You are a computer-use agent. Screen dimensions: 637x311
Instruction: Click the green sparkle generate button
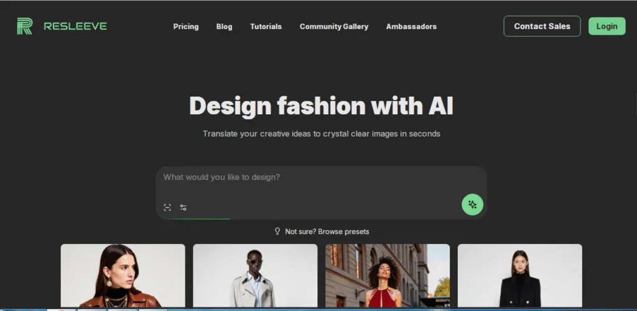(472, 204)
